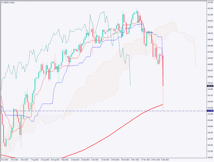Click the triangle arrow beside USDJPY.m,Daily
The image size is (214, 162).
coord(2,2)
